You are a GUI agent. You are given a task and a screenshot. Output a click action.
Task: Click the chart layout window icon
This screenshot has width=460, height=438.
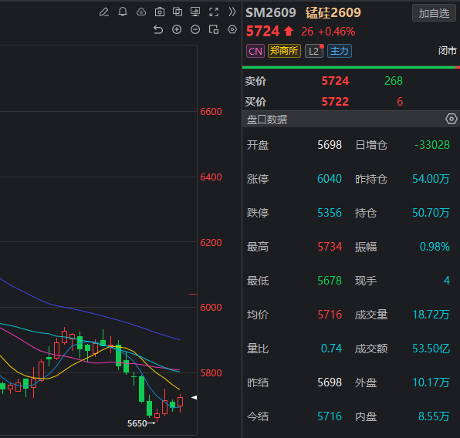214,29
